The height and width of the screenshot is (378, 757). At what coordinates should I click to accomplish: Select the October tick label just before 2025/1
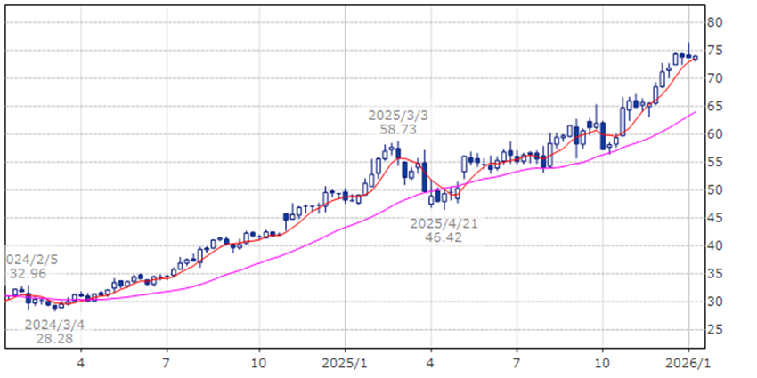[258, 363]
